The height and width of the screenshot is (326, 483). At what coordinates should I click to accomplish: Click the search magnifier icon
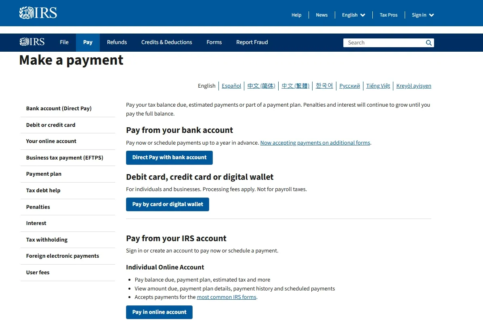428,43
